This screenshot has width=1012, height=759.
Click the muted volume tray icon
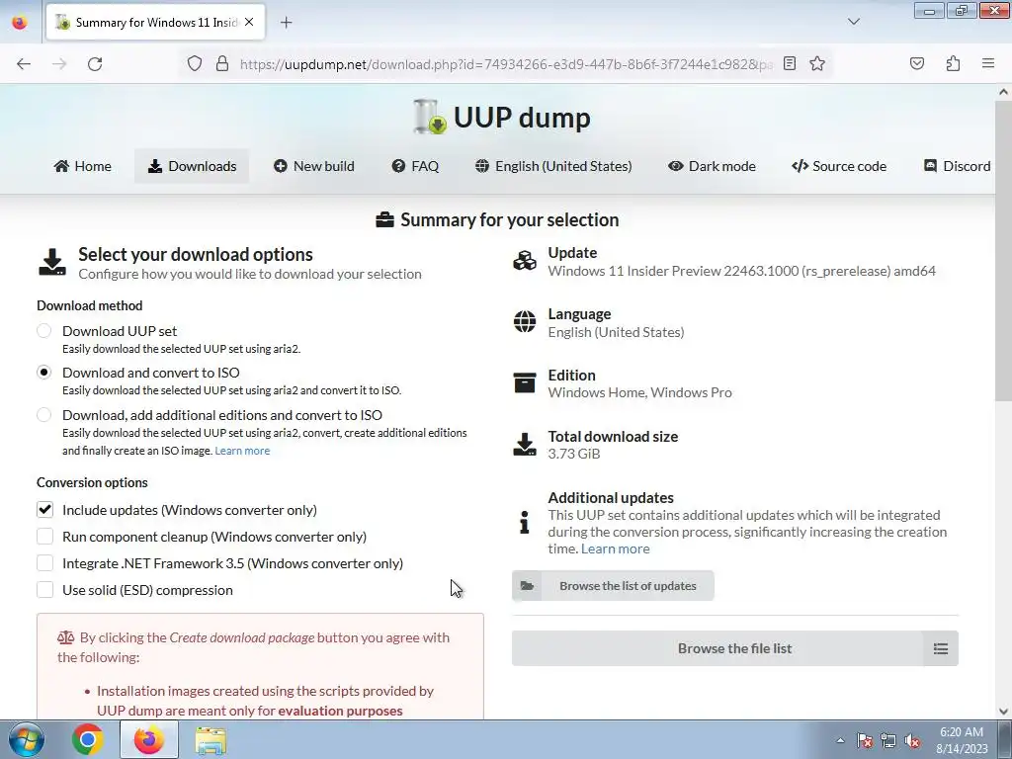tap(912, 740)
